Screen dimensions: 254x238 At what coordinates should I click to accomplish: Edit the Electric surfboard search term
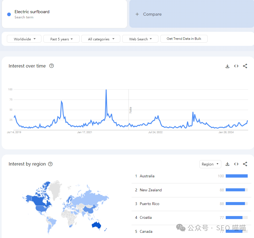point(32,12)
